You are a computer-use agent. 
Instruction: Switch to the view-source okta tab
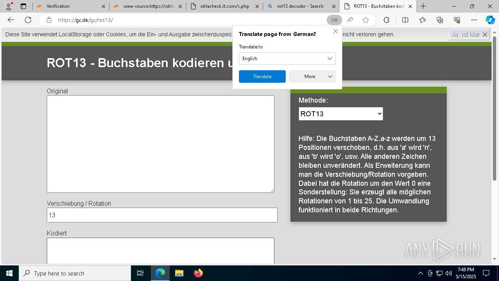(148, 6)
